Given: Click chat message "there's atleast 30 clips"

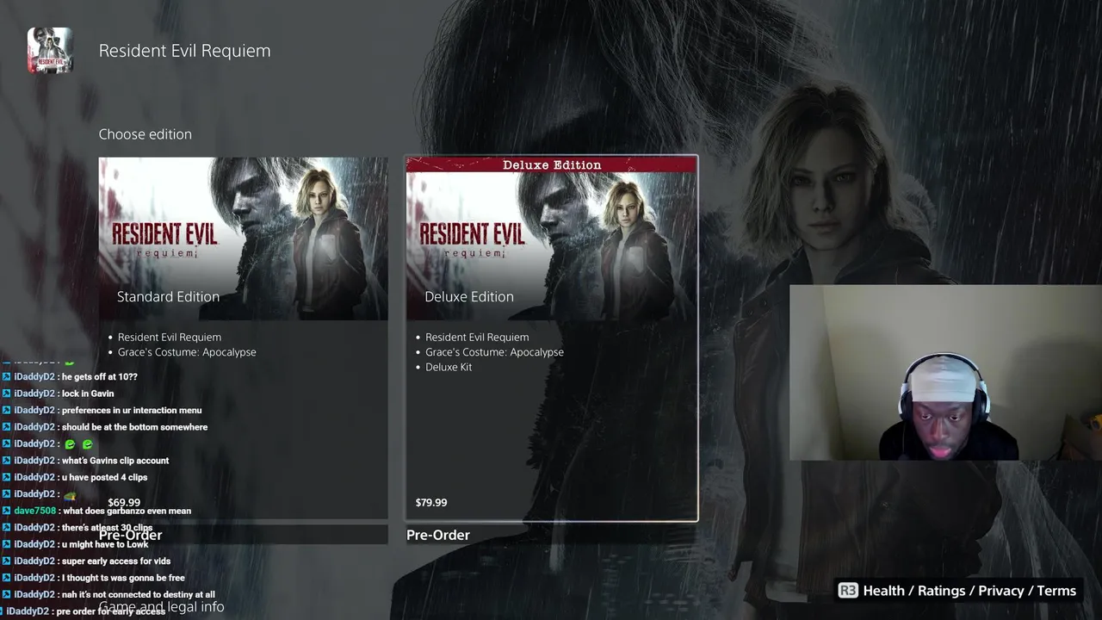Looking at the screenshot, I should (107, 528).
